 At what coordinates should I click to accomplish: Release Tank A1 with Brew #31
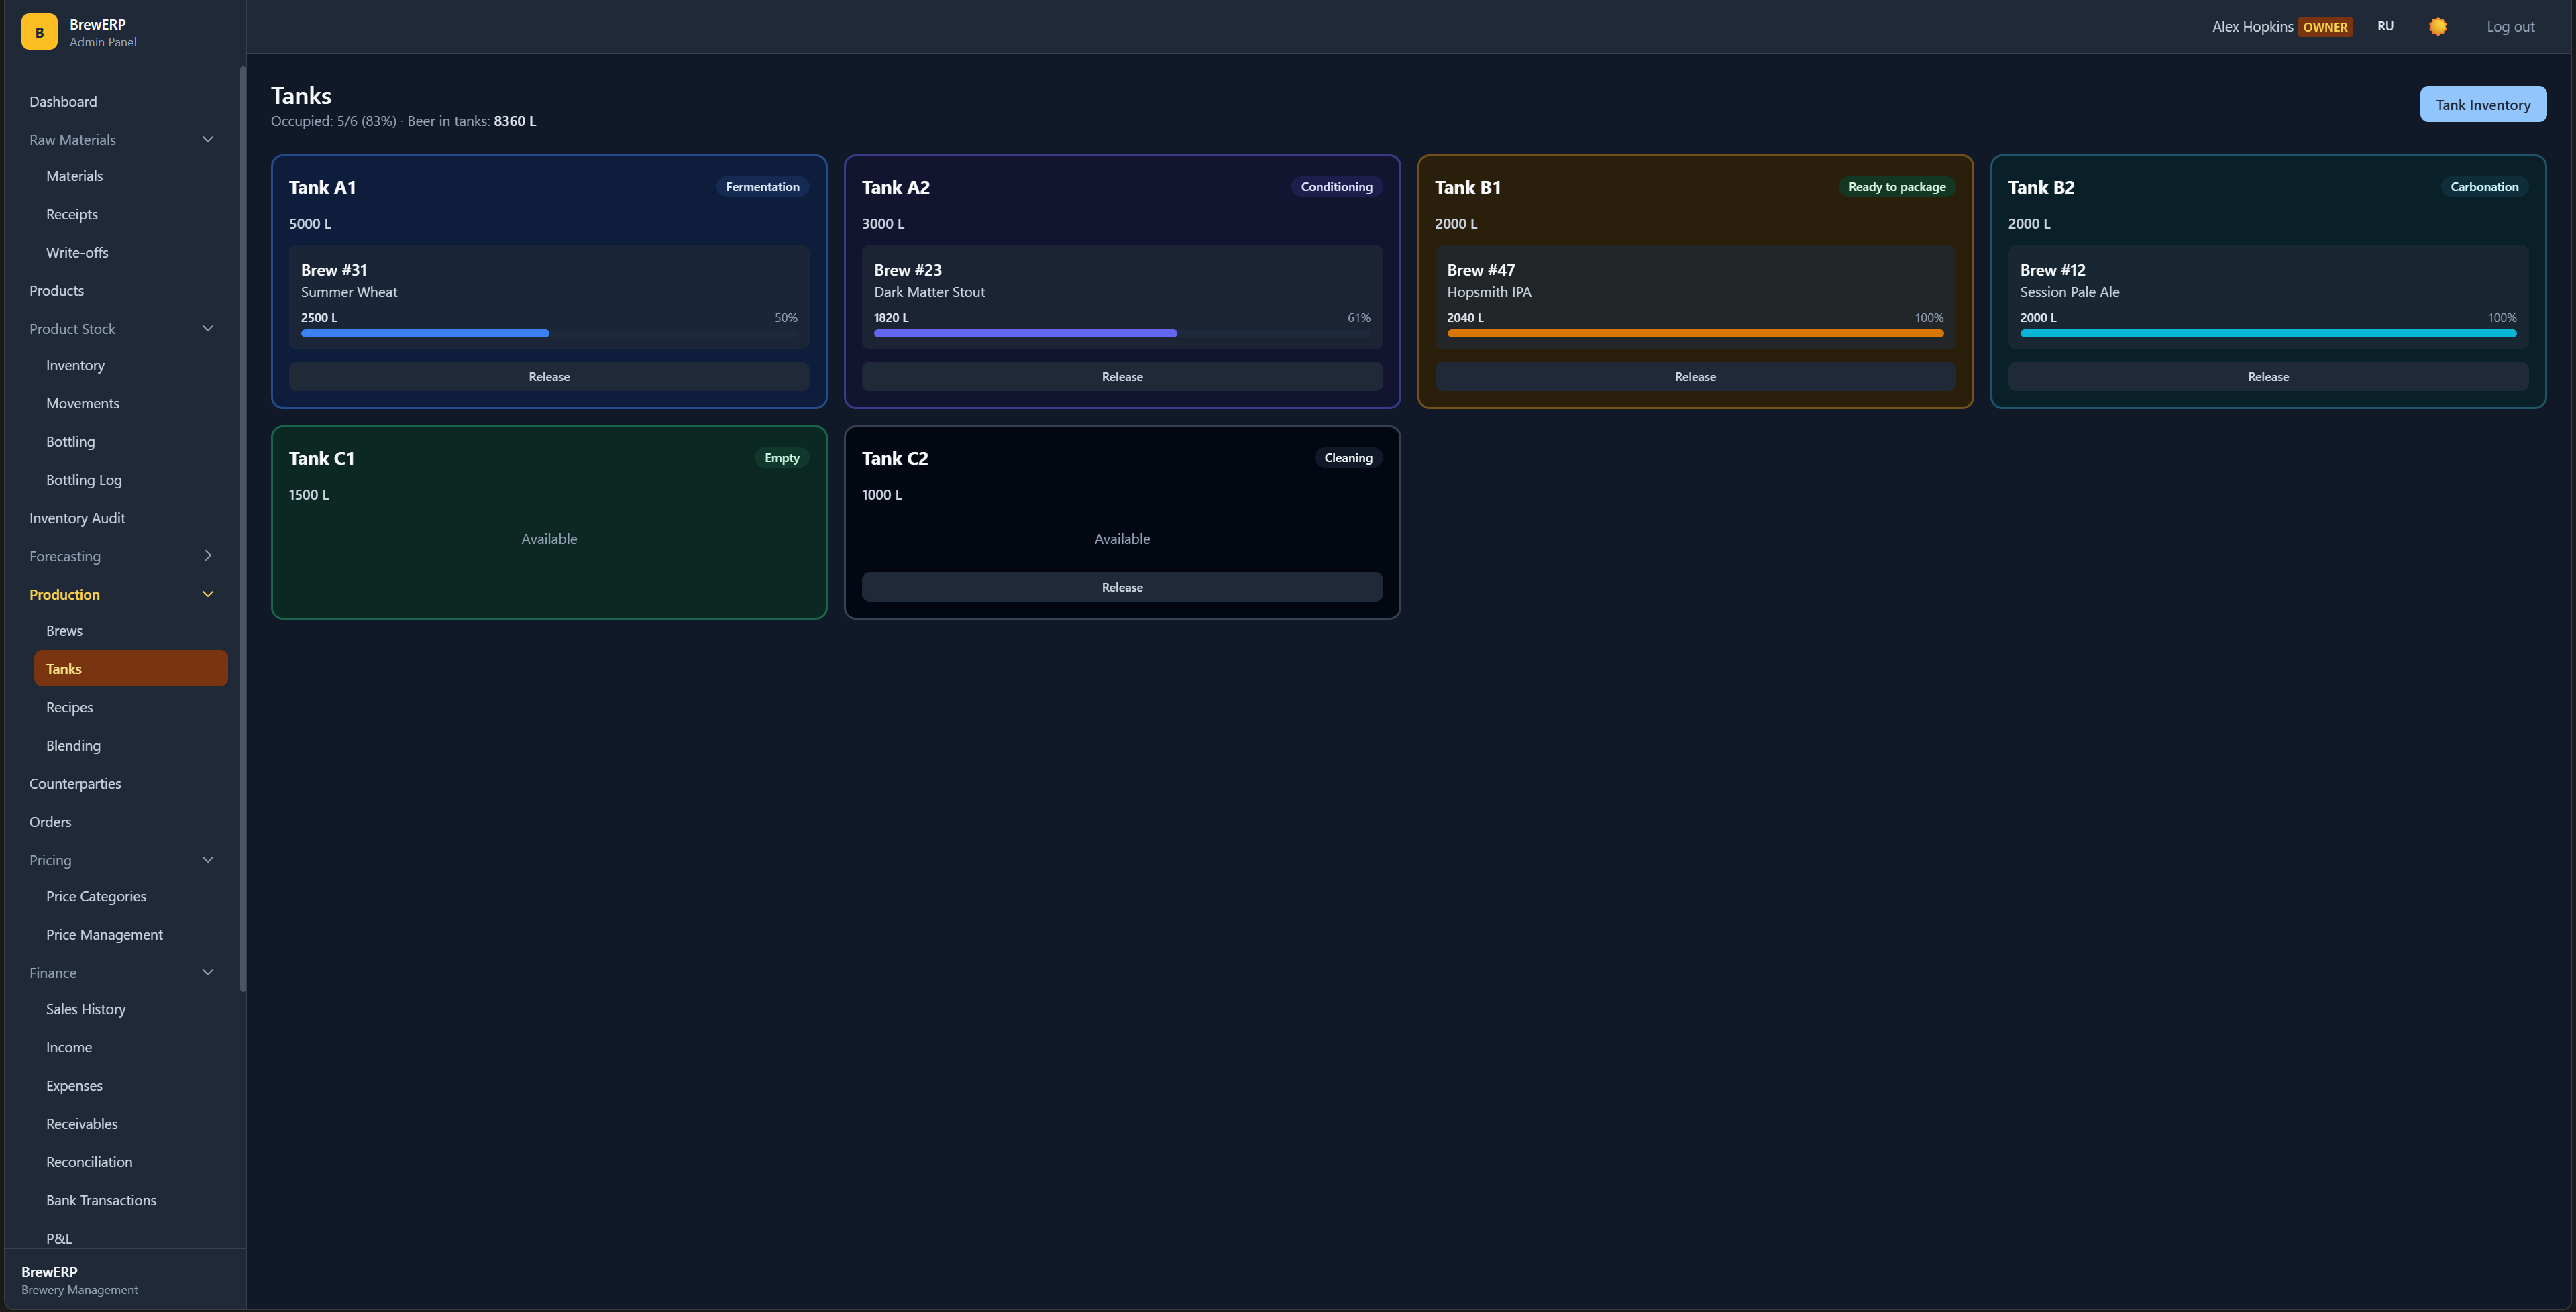click(x=549, y=377)
